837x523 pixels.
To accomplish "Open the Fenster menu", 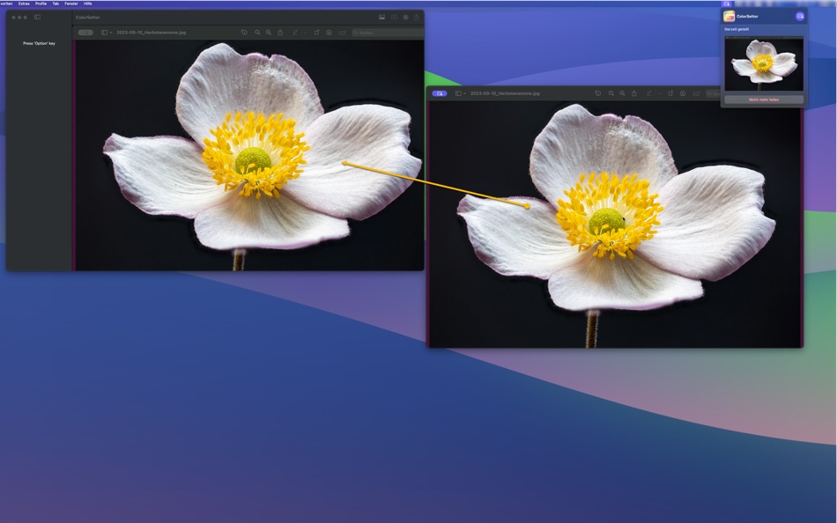I will click(x=71, y=4).
